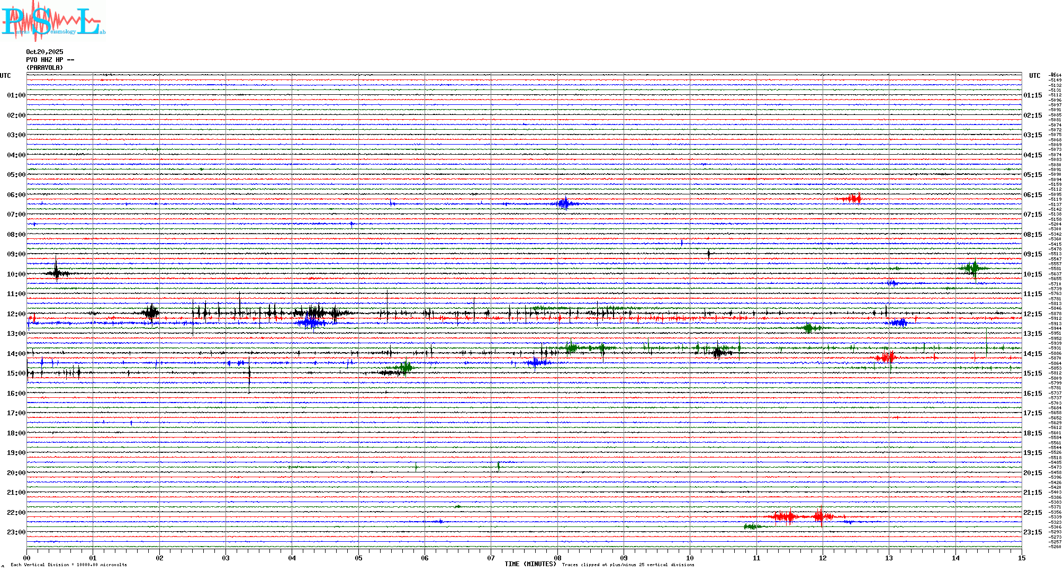Viewport: 1064px width, 572px height.
Task: Click the PSL seismology lab logo
Action: [53, 21]
